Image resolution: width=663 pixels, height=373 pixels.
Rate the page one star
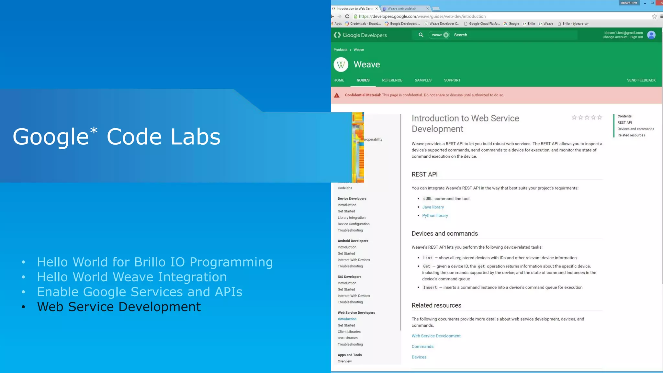tap(574, 117)
